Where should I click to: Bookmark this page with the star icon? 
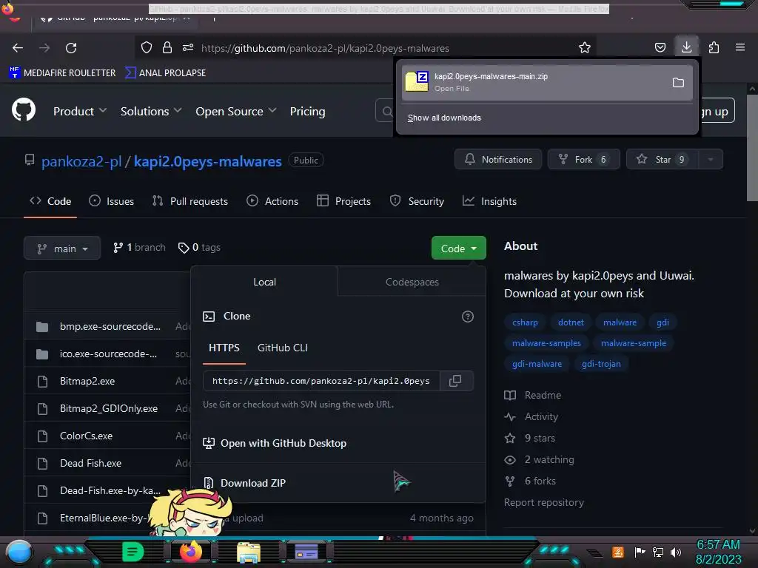585,47
